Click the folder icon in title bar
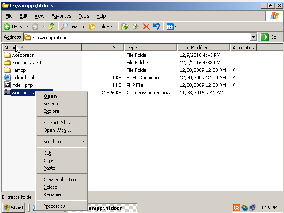This screenshot has height=213, width=284. point(5,6)
